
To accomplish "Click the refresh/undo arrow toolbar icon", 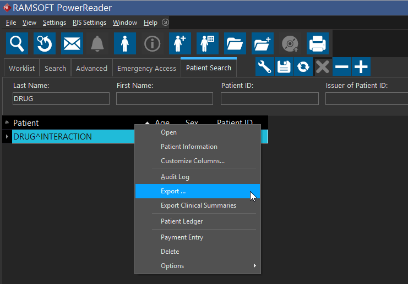I will 45,43.
